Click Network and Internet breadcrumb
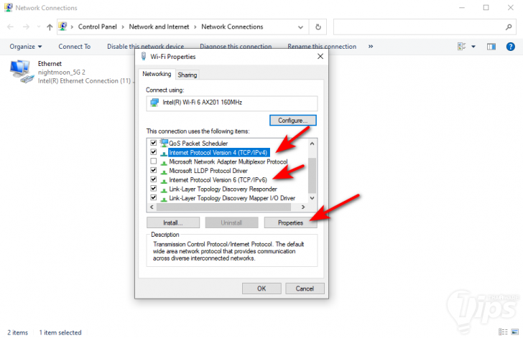The width and height of the screenshot is (523, 338). [x=159, y=27]
